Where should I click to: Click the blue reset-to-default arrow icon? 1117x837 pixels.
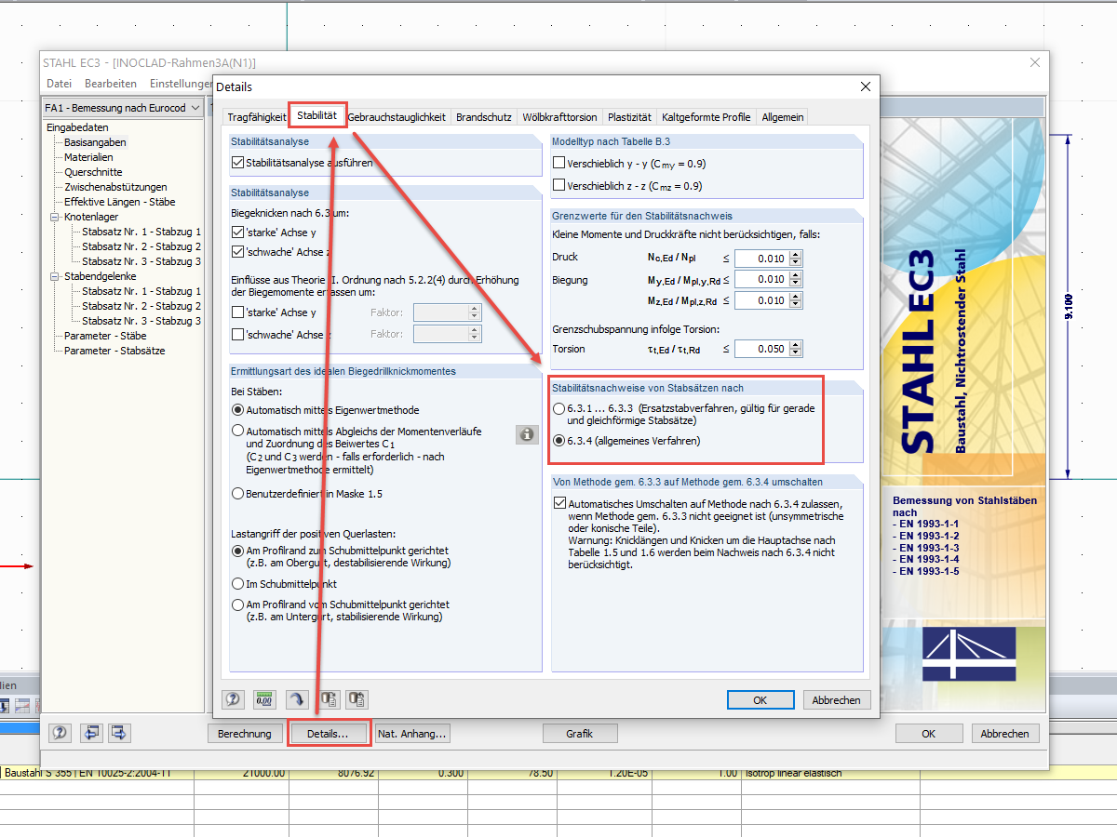pyautogui.click(x=297, y=699)
